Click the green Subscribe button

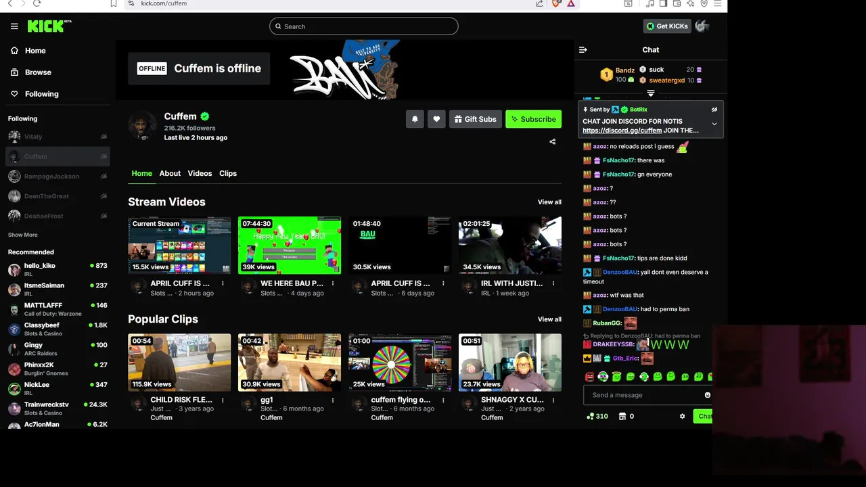pos(533,119)
